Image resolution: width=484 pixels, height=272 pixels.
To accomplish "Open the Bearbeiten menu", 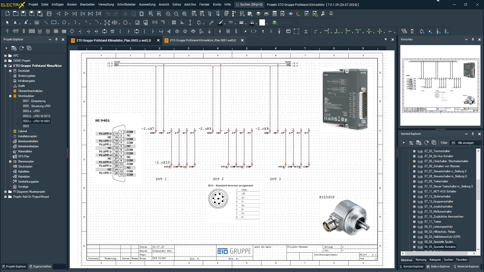I will point(87,5).
